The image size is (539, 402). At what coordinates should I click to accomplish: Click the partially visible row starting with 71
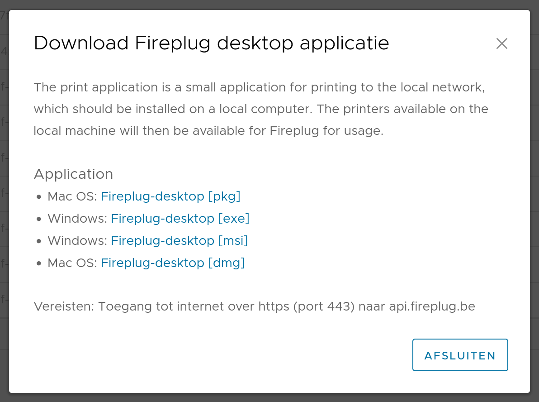4,16
